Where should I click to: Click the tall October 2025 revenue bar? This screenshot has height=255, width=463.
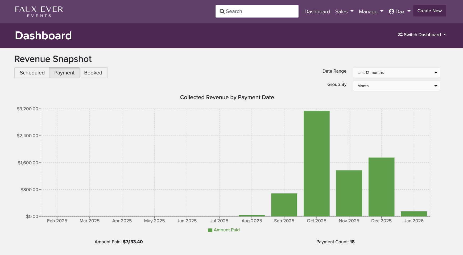(x=317, y=164)
